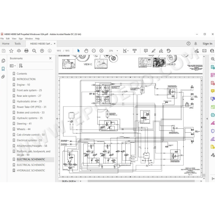
Task: Jump to Engine - 10 bookmark
Action: [x=23, y=85]
